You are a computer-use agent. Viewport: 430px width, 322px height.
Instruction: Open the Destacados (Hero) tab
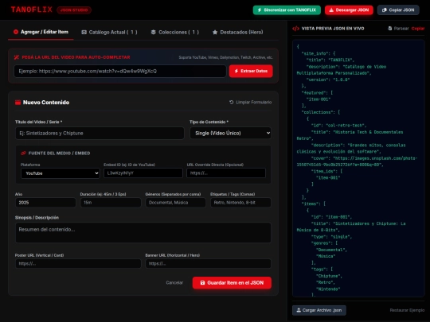pos(238,33)
